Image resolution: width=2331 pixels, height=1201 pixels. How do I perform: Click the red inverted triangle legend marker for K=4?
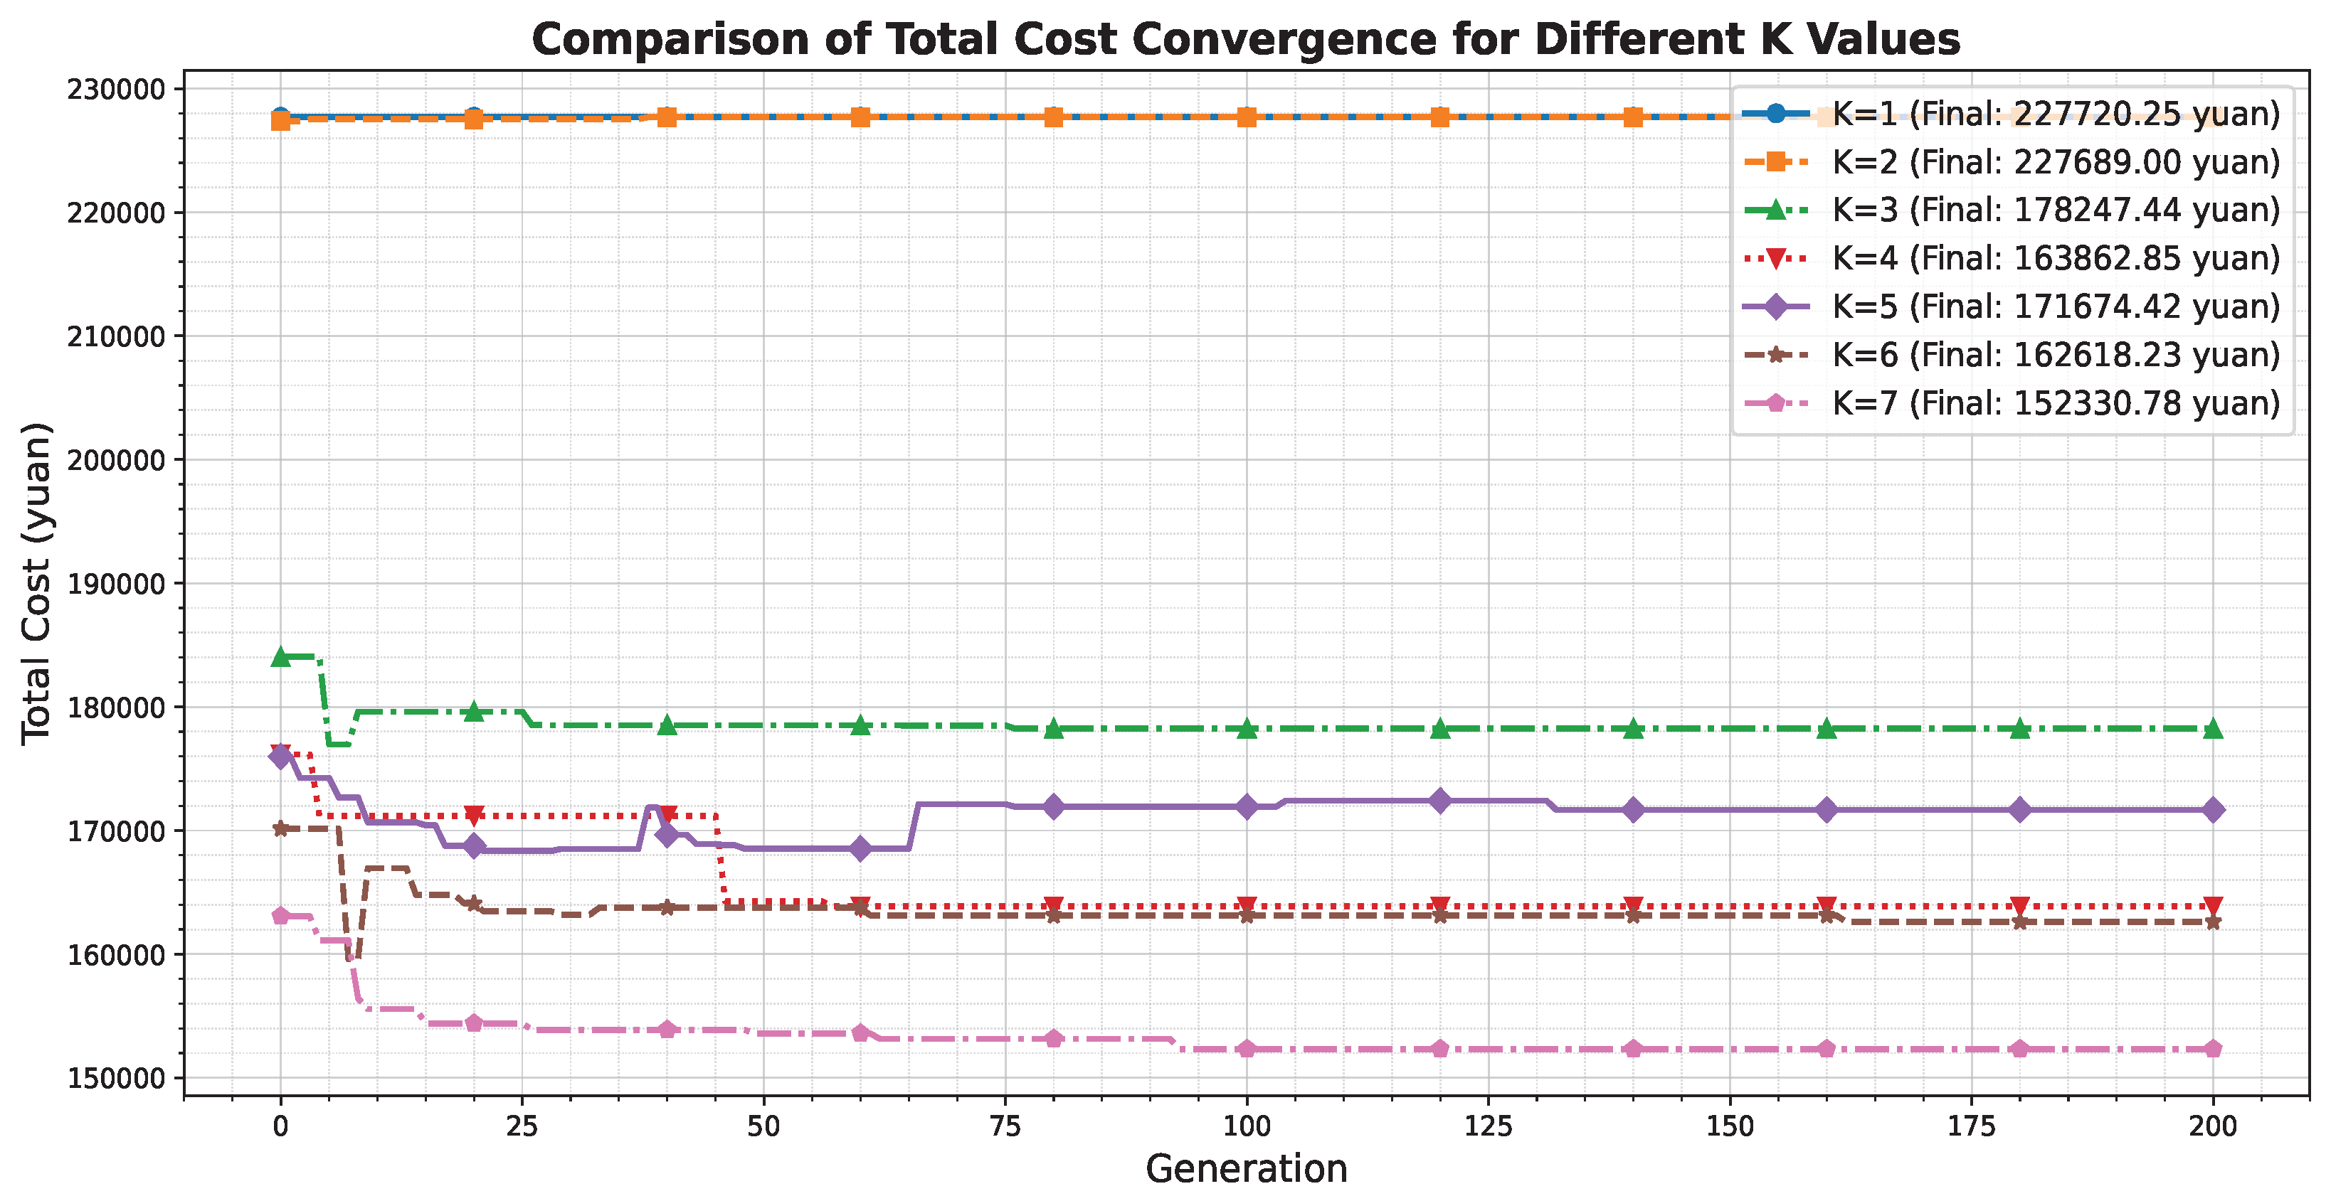click(1775, 259)
